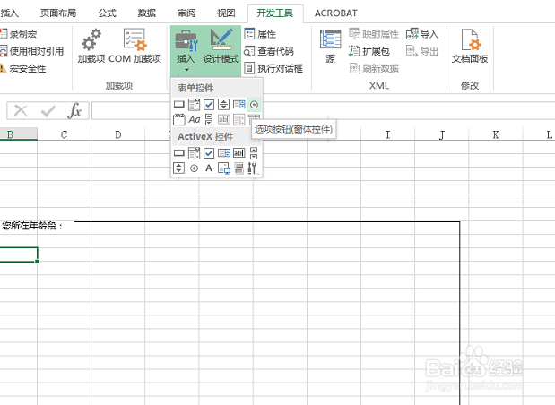Switch to the ACROBAT tab

(336, 13)
